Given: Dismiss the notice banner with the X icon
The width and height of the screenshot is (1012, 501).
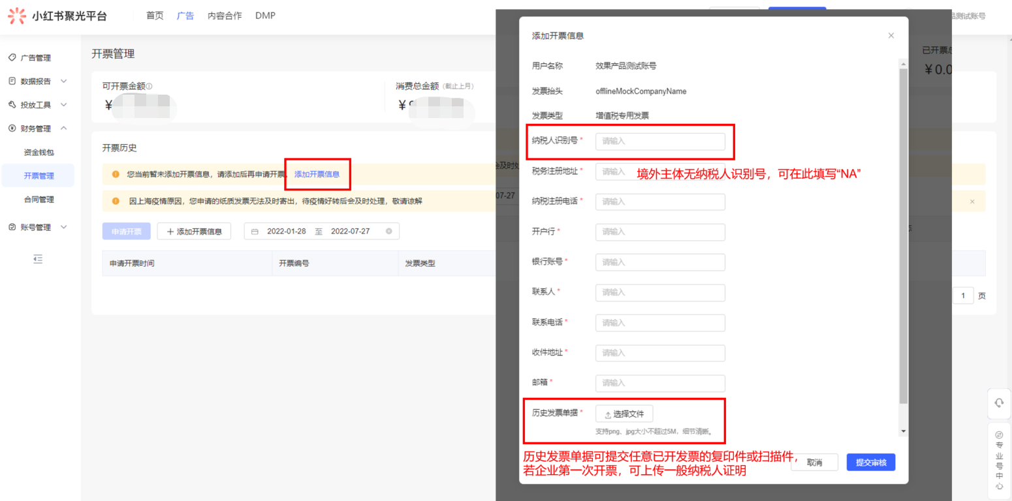Looking at the screenshot, I should click(x=972, y=202).
